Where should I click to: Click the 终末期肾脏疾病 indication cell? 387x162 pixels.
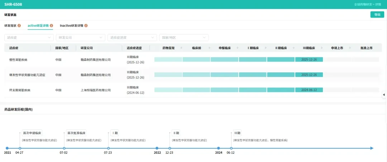coord(19,90)
